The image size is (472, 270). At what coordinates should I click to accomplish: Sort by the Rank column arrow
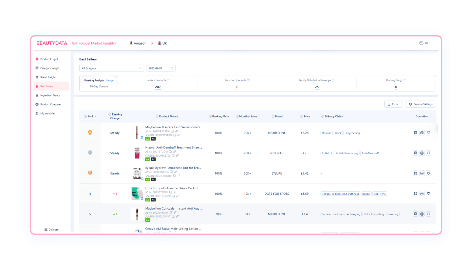[x=96, y=116]
